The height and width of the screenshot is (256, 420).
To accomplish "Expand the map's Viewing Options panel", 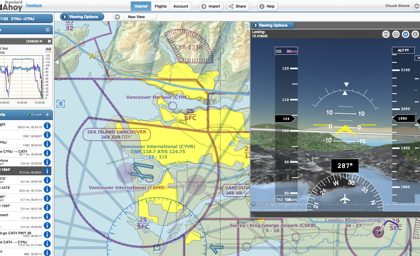I will (x=82, y=17).
